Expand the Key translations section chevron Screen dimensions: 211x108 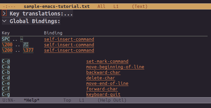click(4, 13)
